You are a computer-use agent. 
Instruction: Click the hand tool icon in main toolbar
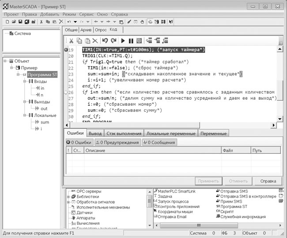pyautogui.click(x=142, y=22)
